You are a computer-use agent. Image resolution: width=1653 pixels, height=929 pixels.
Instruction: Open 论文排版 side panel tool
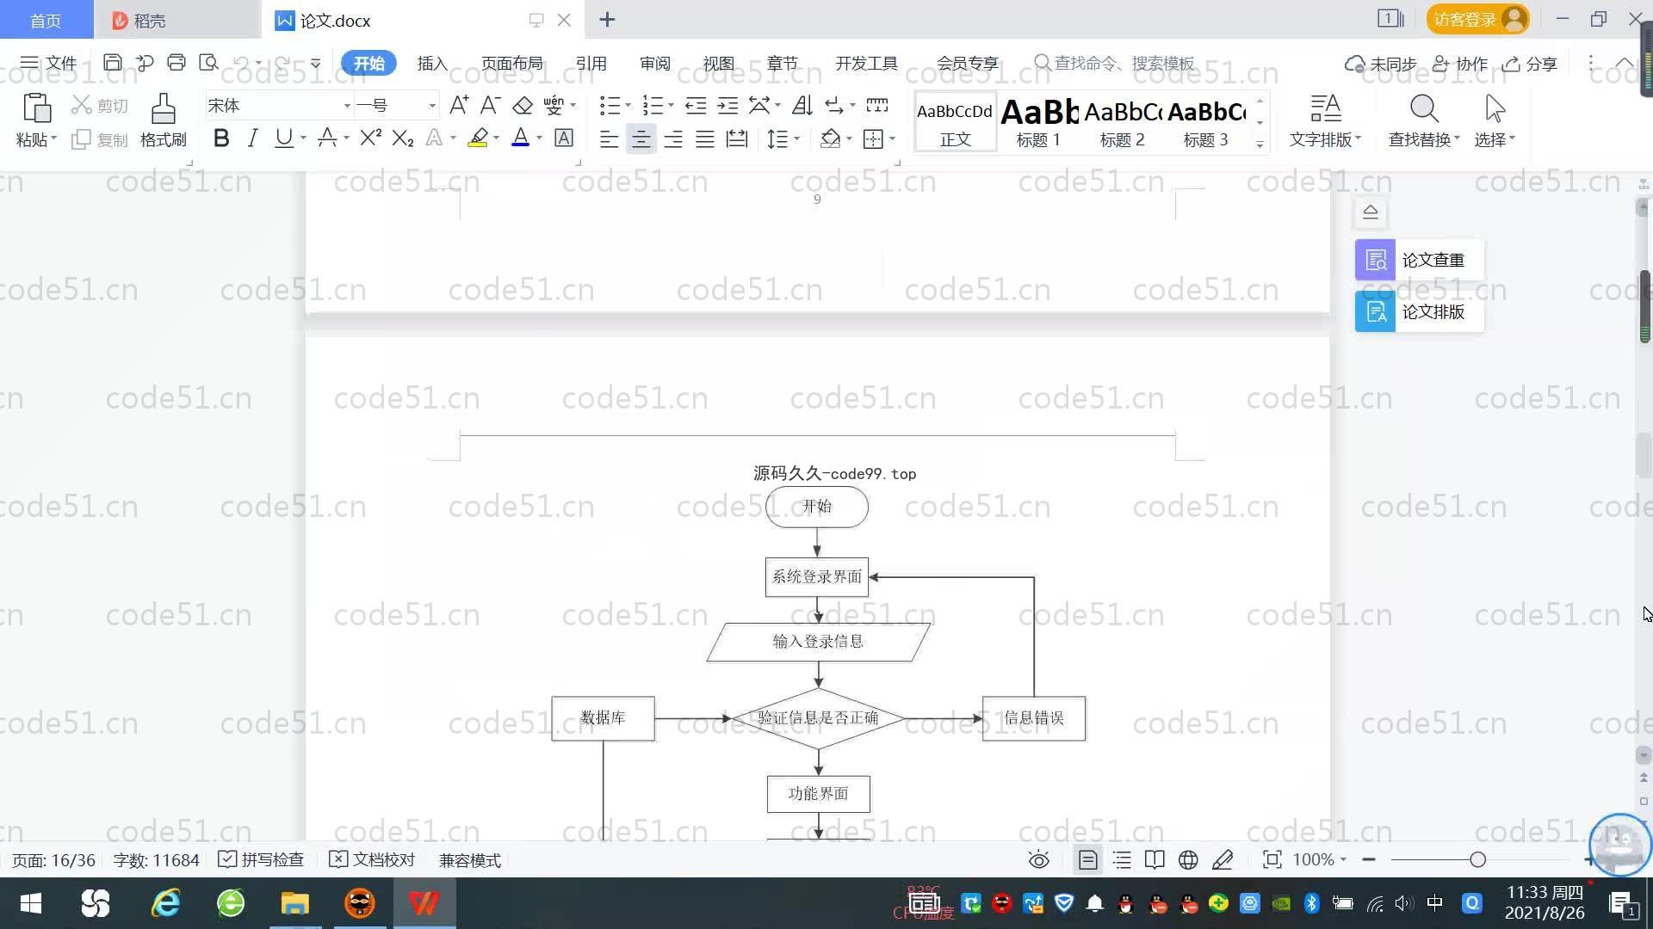(x=1419, y=311)
